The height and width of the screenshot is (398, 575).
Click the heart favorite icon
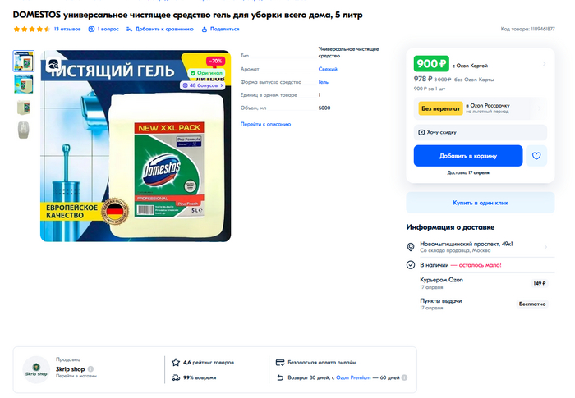536,156
